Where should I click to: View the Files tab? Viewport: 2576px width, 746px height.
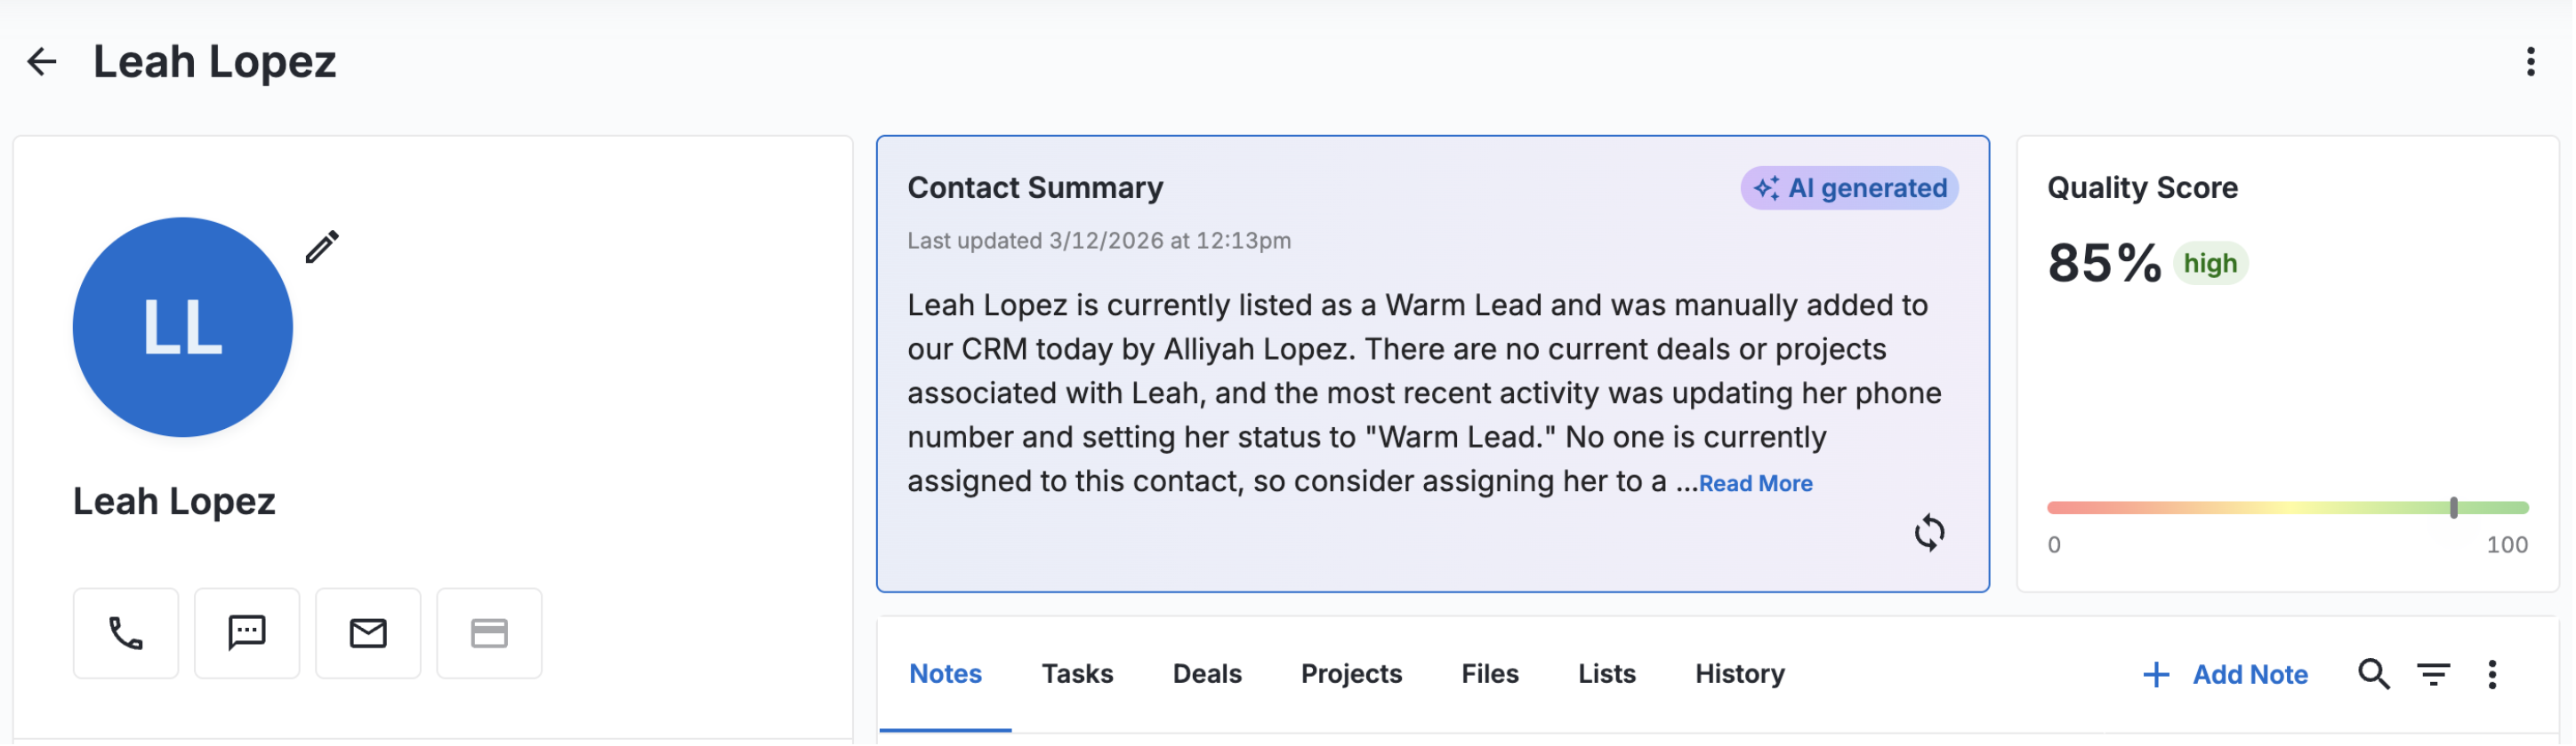coord(1491,675)
